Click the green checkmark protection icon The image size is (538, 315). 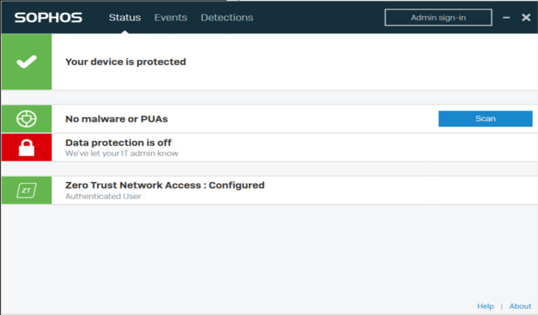26,62
